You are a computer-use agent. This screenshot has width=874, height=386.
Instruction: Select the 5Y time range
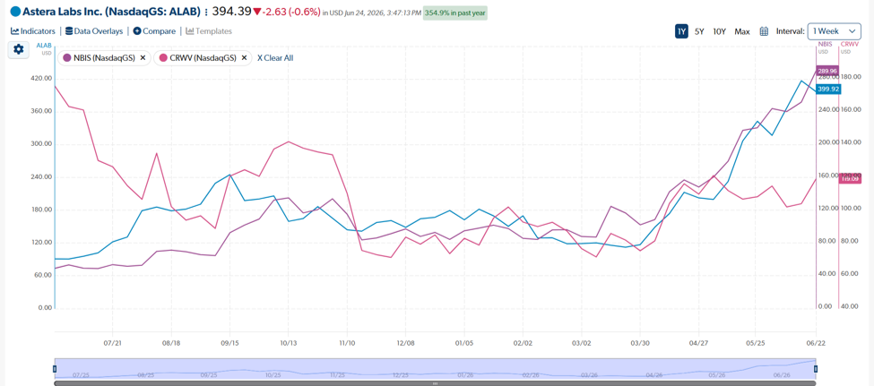pyautogui.click(x=699, y=31)
